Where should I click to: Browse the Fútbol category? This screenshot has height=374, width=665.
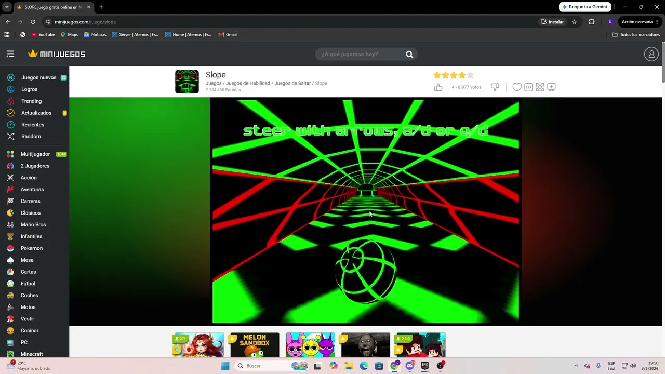[28, 284]
